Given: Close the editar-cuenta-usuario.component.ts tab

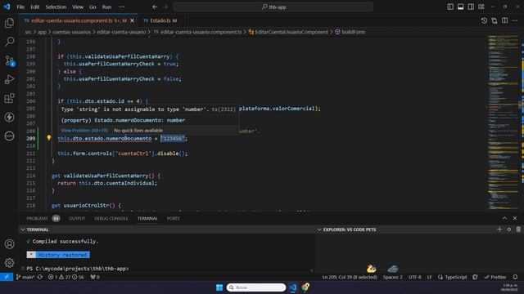Looking at the screenshot, I should pyautogui.click(x=133, y=20).
